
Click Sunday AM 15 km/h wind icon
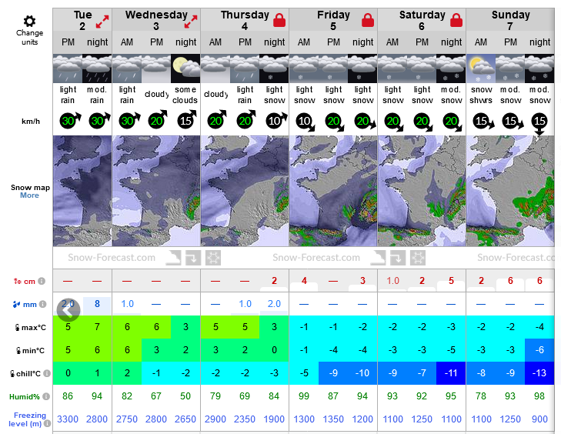(483, 122)
